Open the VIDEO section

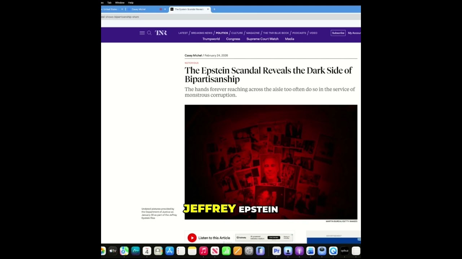[x=313, y=33]
